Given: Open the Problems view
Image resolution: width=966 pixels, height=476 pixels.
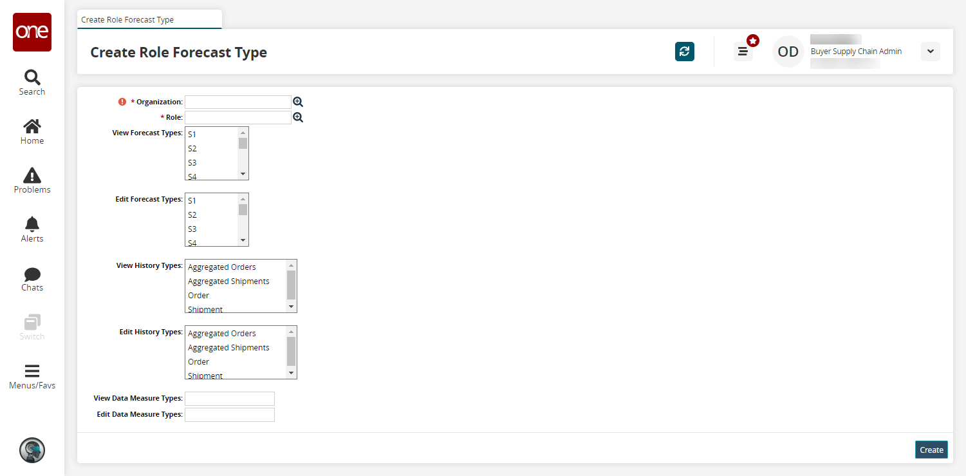Looking at the screenshot, I should [32, 180].
